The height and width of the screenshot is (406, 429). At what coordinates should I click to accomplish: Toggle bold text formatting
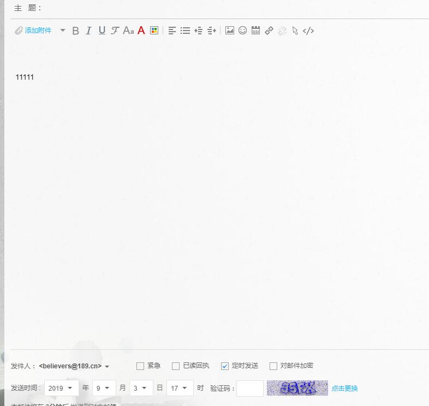click(76, 31)
